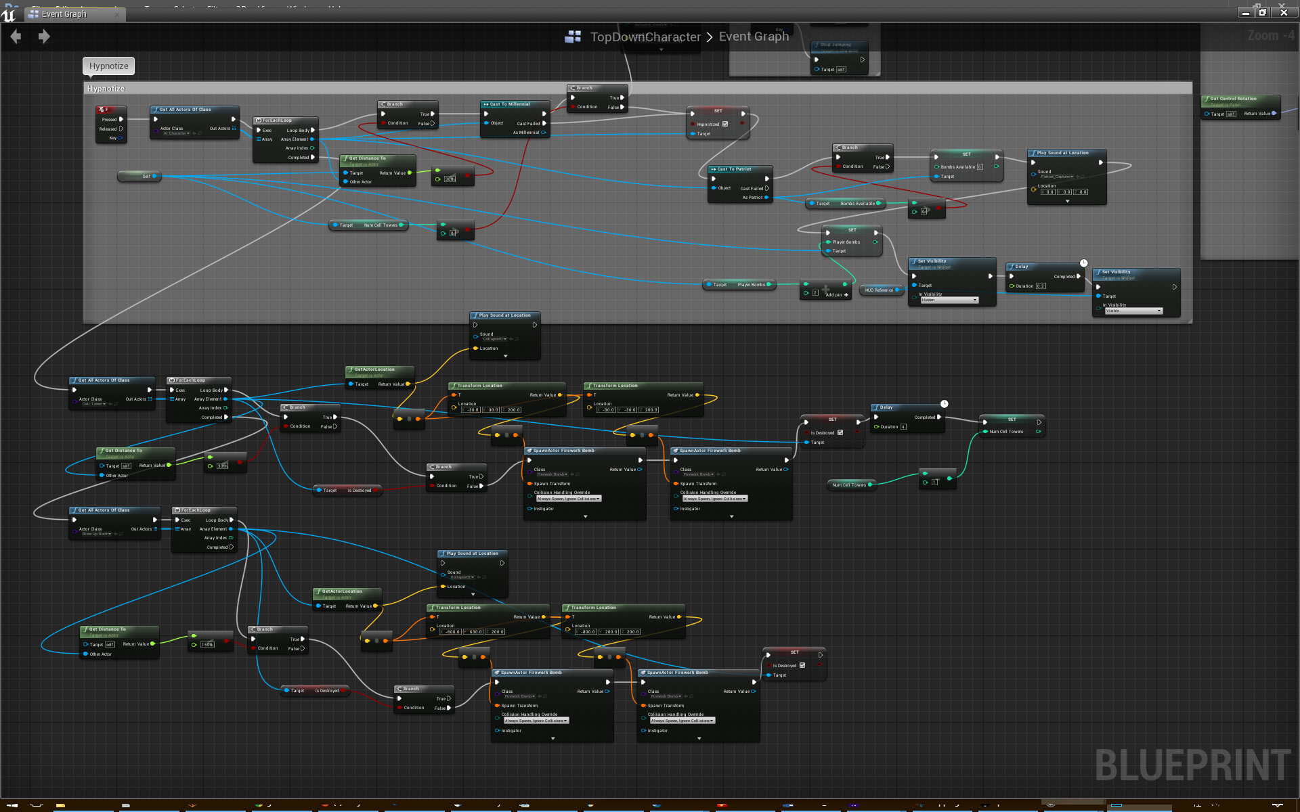
Task: Click the forward navigation arrow
Action: (x=44, y=37)
